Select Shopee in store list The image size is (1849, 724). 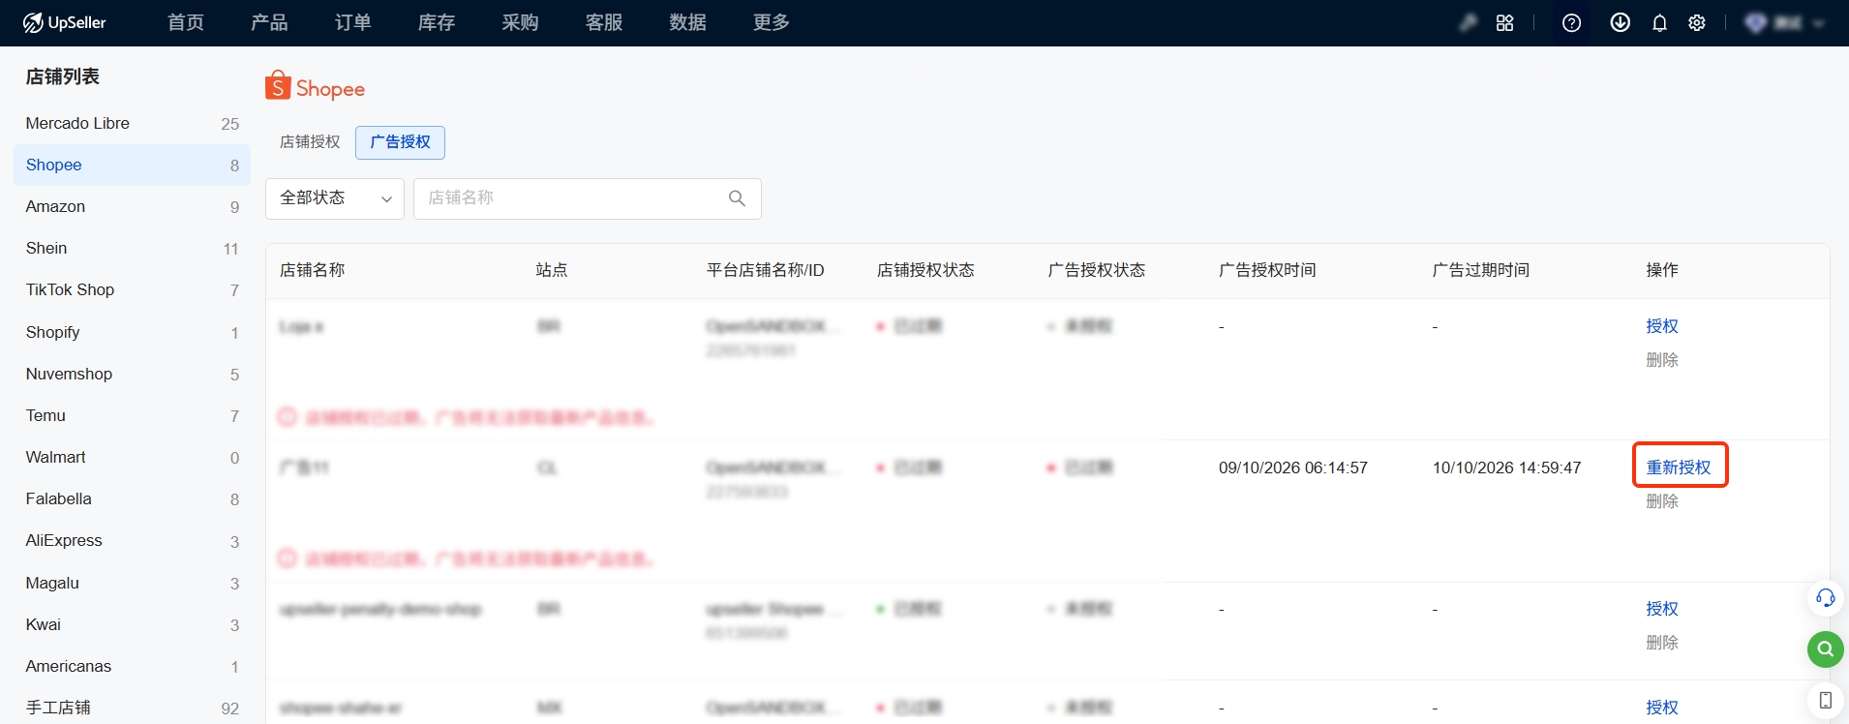132,165
